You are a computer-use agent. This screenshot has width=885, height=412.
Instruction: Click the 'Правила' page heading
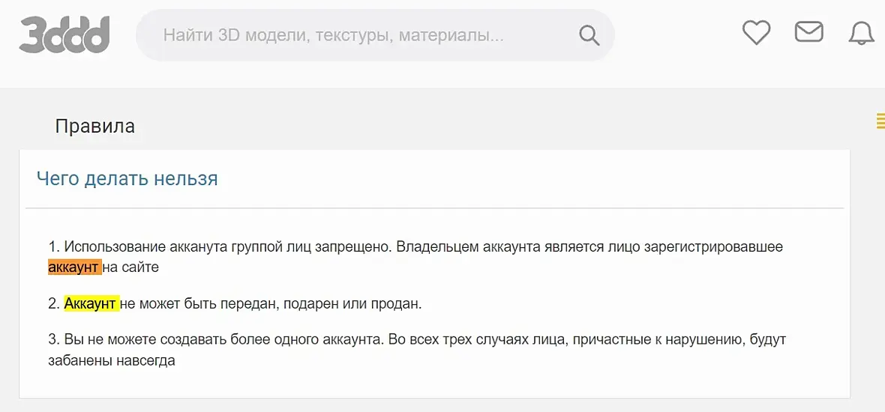click(95, 127)
